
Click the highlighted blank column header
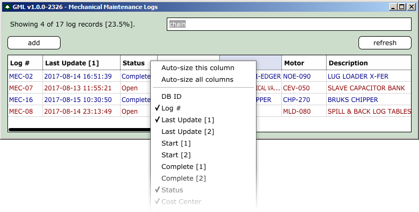tap(269, 63)
